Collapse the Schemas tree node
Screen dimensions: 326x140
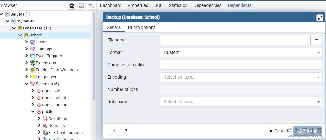click(26, 84)
